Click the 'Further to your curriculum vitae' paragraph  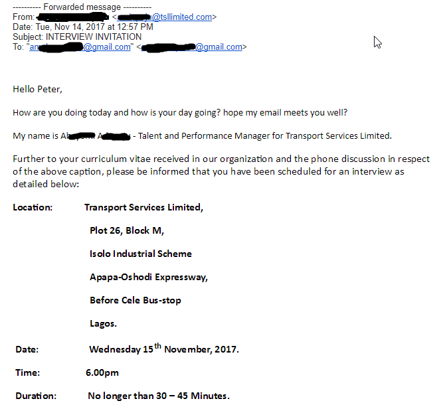coord(221,171)
